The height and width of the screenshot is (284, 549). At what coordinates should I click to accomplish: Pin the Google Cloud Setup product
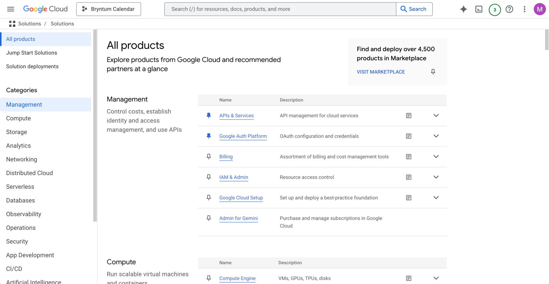coord(209,198)
